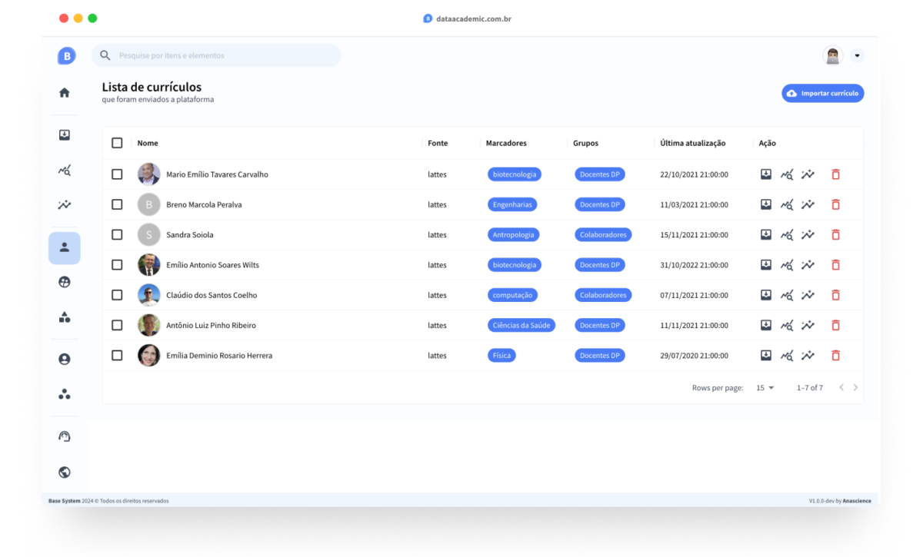Image resolution: width=923 pixels, height=557 pixels.
Task: Check Mario Emílio Tavares Carvalho's row checkbox
Action: tap(117, 174)
